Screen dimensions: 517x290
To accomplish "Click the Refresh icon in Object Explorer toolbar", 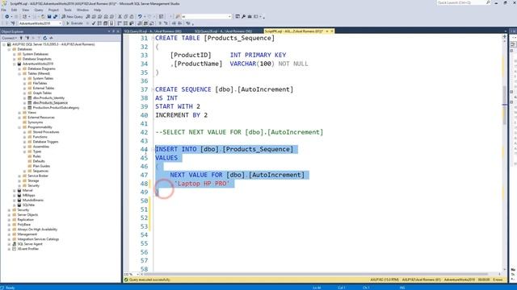I will (x=45, y=38).
